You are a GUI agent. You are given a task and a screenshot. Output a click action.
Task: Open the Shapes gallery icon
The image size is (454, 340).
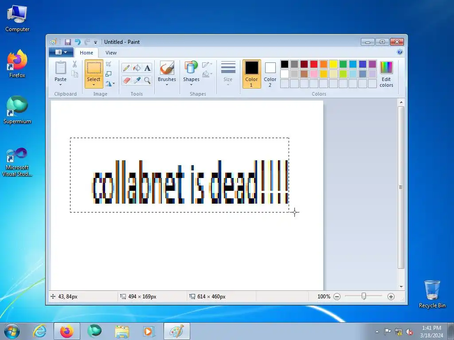[x=191, y=68]
